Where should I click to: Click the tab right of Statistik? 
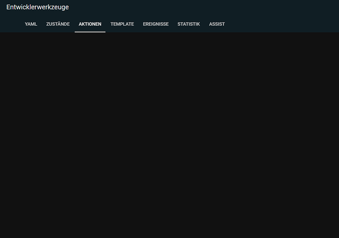(x=217, y=24)
